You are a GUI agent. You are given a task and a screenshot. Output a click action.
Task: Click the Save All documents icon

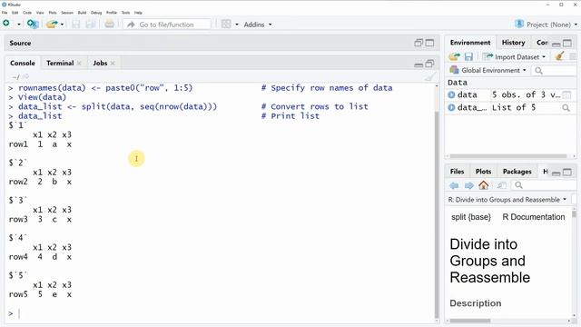pyautogui.click(x=91, y=25)
